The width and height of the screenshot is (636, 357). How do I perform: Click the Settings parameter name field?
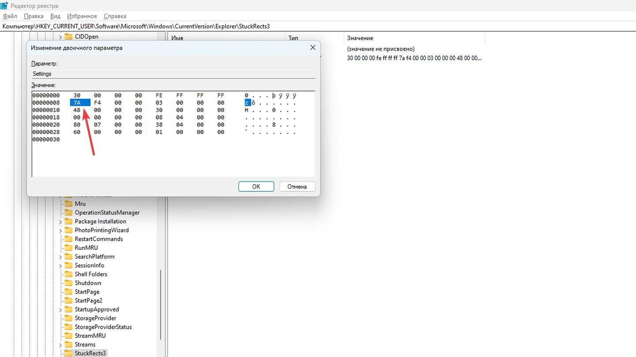(174, 74)
